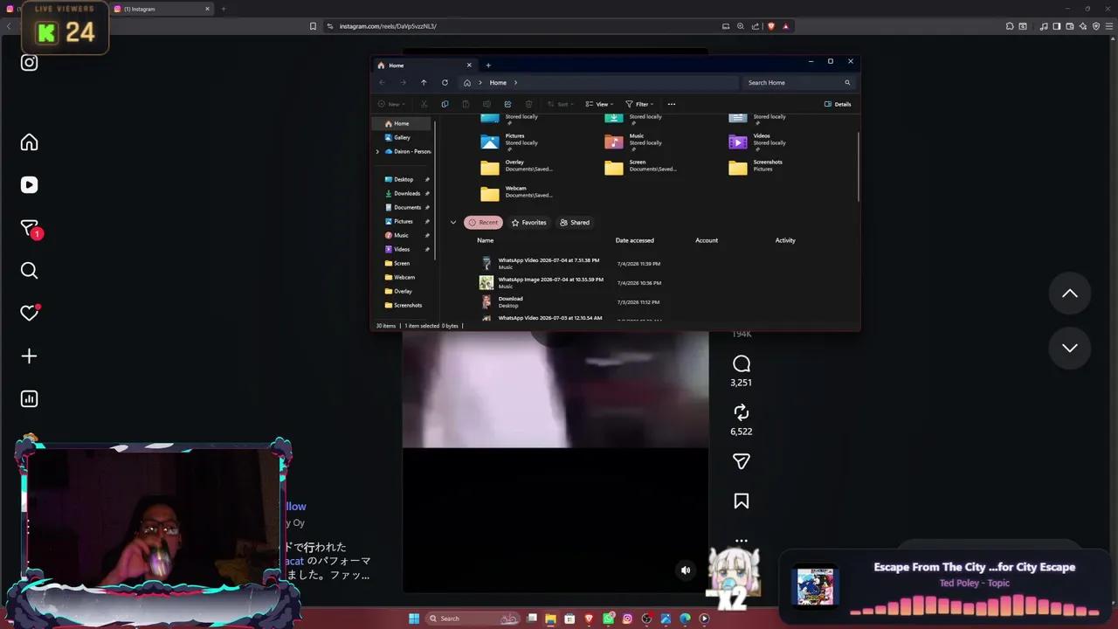This screenshot has height=629, width=1118.
Task: Bookmark this page in address bar
Action: pos(313,26)
